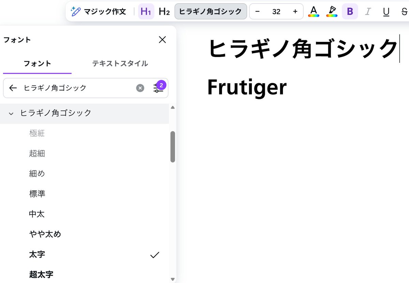This screenshot has height=283, width=409.
Task: Open text highlight color picker
Action: point(332,12)
